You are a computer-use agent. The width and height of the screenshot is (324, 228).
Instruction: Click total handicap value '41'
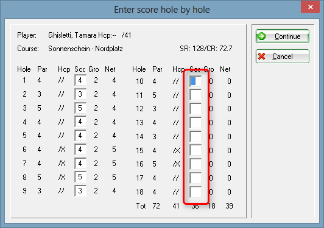[x=176, y=206]
